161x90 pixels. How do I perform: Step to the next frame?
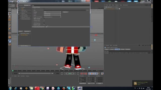pos(72,73)
